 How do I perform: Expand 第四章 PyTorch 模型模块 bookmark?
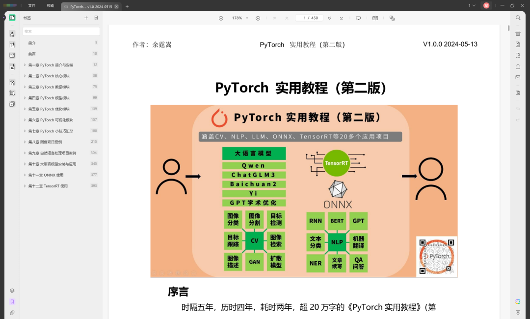pos(25,98)
